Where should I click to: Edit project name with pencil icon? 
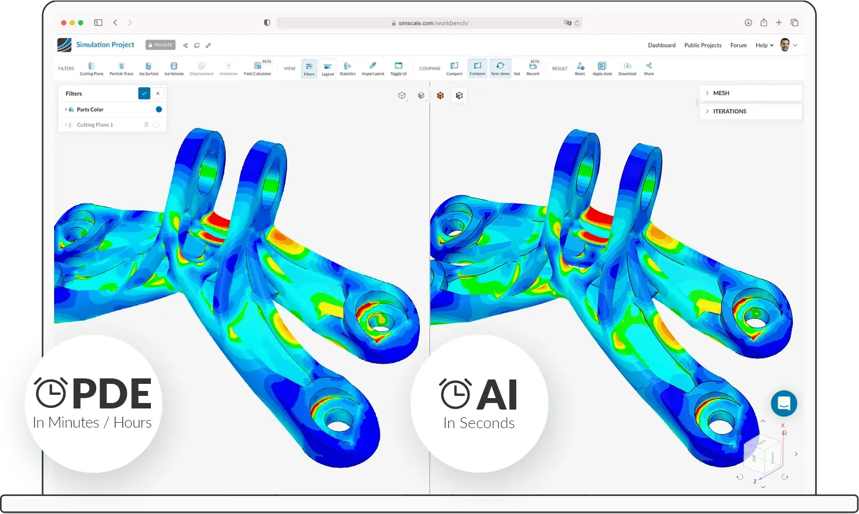[x=208, y=45]
